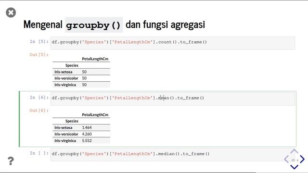308x173 pixels.
Task: Click Species index header in Out[6] table
Action: [x=72, y=121]
